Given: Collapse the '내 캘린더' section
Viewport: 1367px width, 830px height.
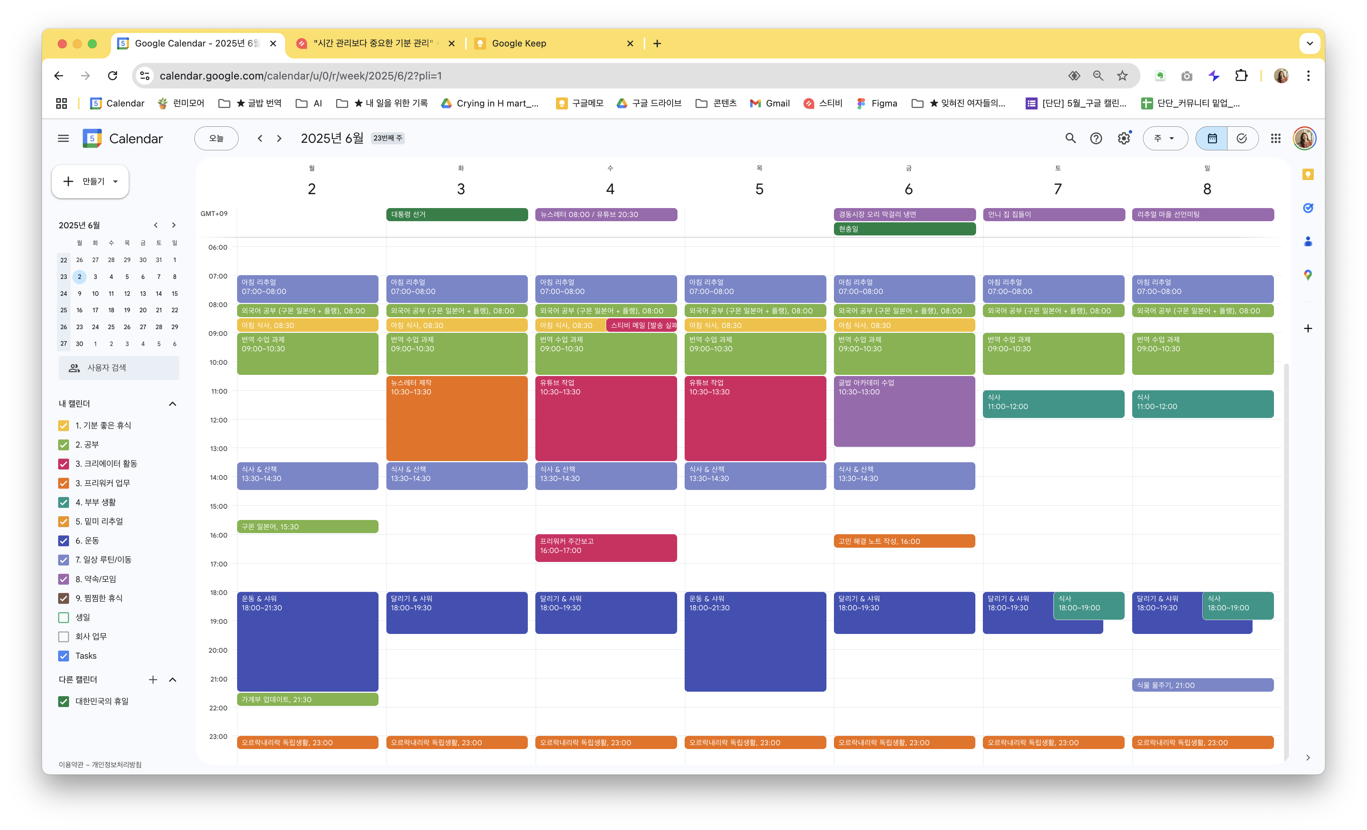Looking at the screenshot, I should (x=173, y=404).
